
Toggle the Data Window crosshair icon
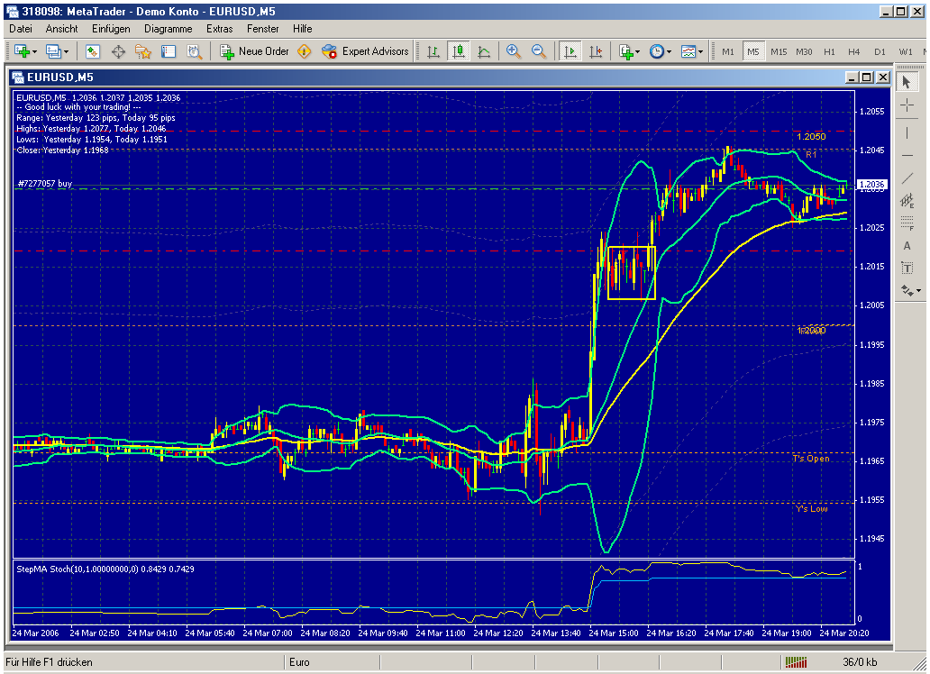(x=118, y=51)
